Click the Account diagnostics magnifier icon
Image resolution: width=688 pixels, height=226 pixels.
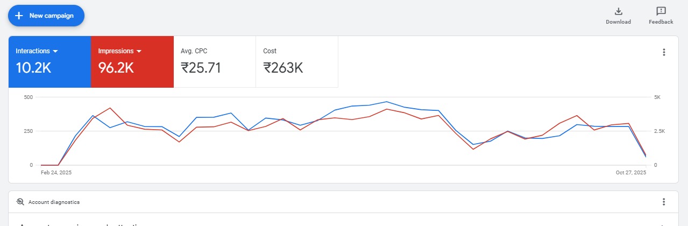click(20, 202)
